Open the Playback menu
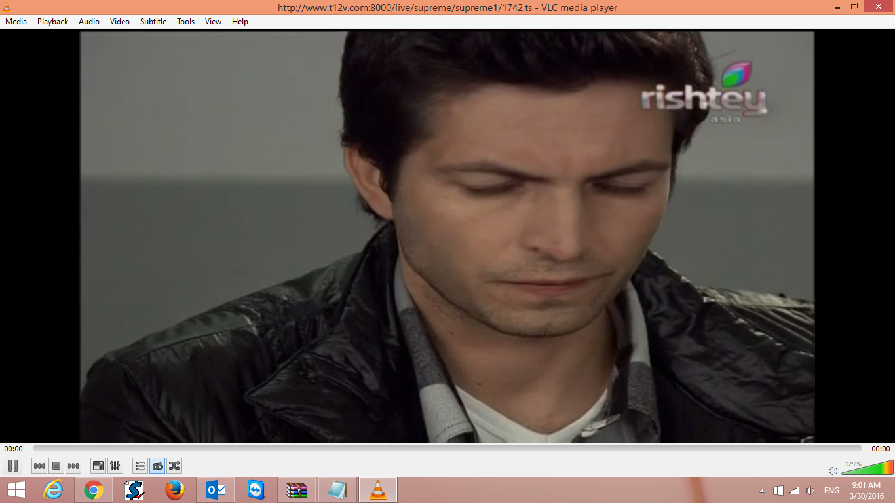 pos(52,21)
